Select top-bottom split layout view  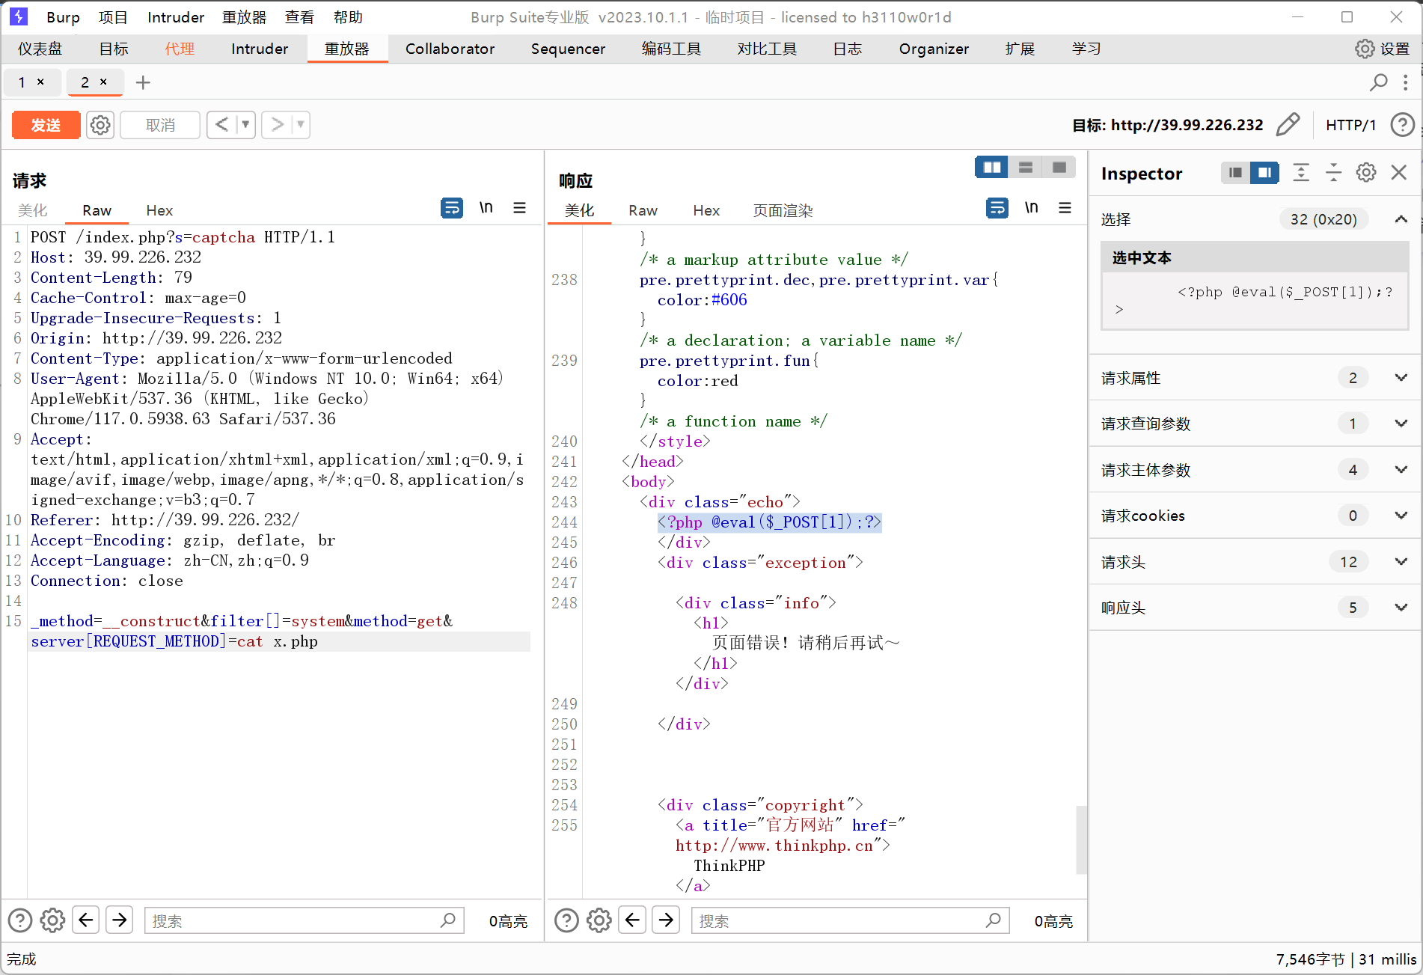1026,167
